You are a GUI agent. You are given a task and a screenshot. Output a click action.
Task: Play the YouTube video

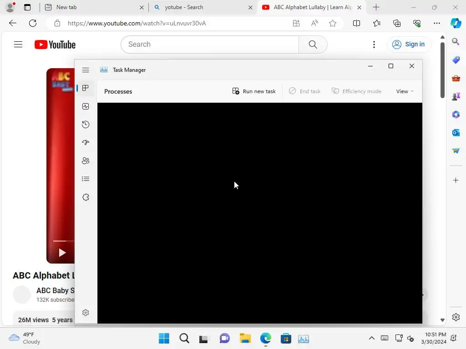(x=62, y=253)
